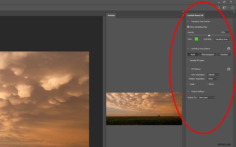Click the cloud photo on main canvas
The width and height of the screenshot is (236, 147).
(44, 99)
